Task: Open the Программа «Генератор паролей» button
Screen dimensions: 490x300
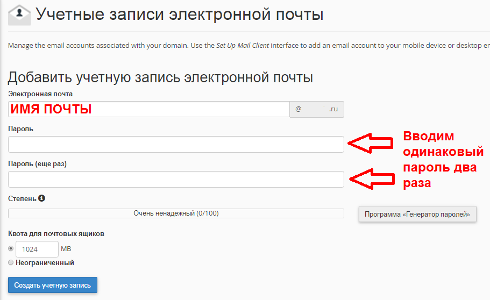Action: pos(417,214)
